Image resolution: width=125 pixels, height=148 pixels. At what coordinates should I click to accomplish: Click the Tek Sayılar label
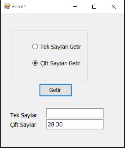(24, 115)
